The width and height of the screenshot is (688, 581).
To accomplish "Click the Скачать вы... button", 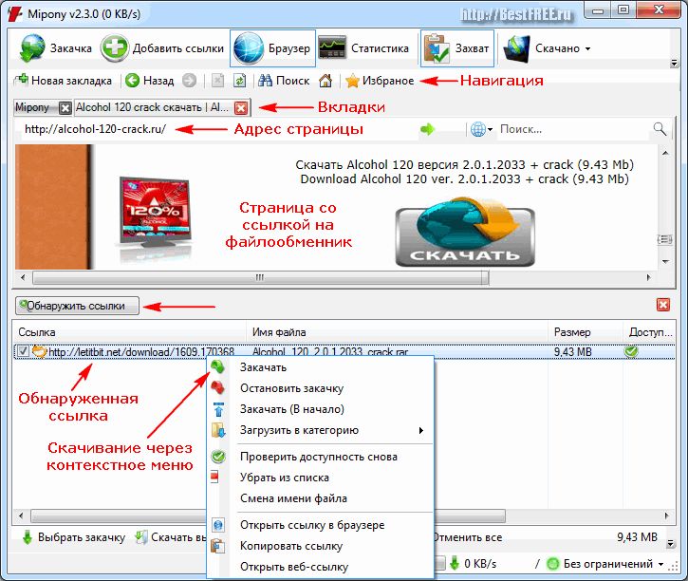I will pyautogui.click(x=170, y=537).
